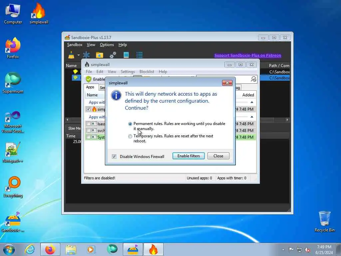Image resolution: width=341 pixels, height=256 pixels.
Task: Collapse the first Apps group chevron
Action: [x=252, y=102]
